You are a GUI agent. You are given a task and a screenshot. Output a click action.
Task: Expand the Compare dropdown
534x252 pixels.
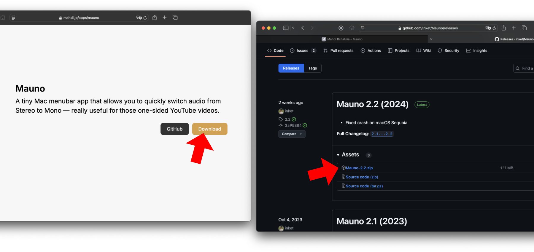(292, 134)
